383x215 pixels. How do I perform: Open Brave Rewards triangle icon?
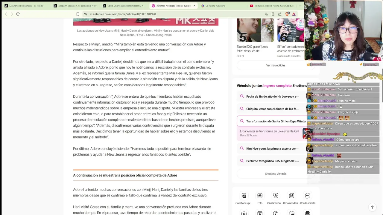click(294, 14)
